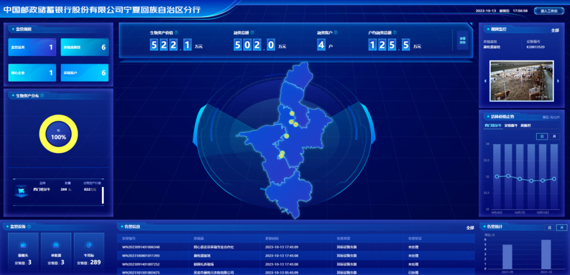Click update time 2023-10-13 05:45:09

(x=282, y=272)
